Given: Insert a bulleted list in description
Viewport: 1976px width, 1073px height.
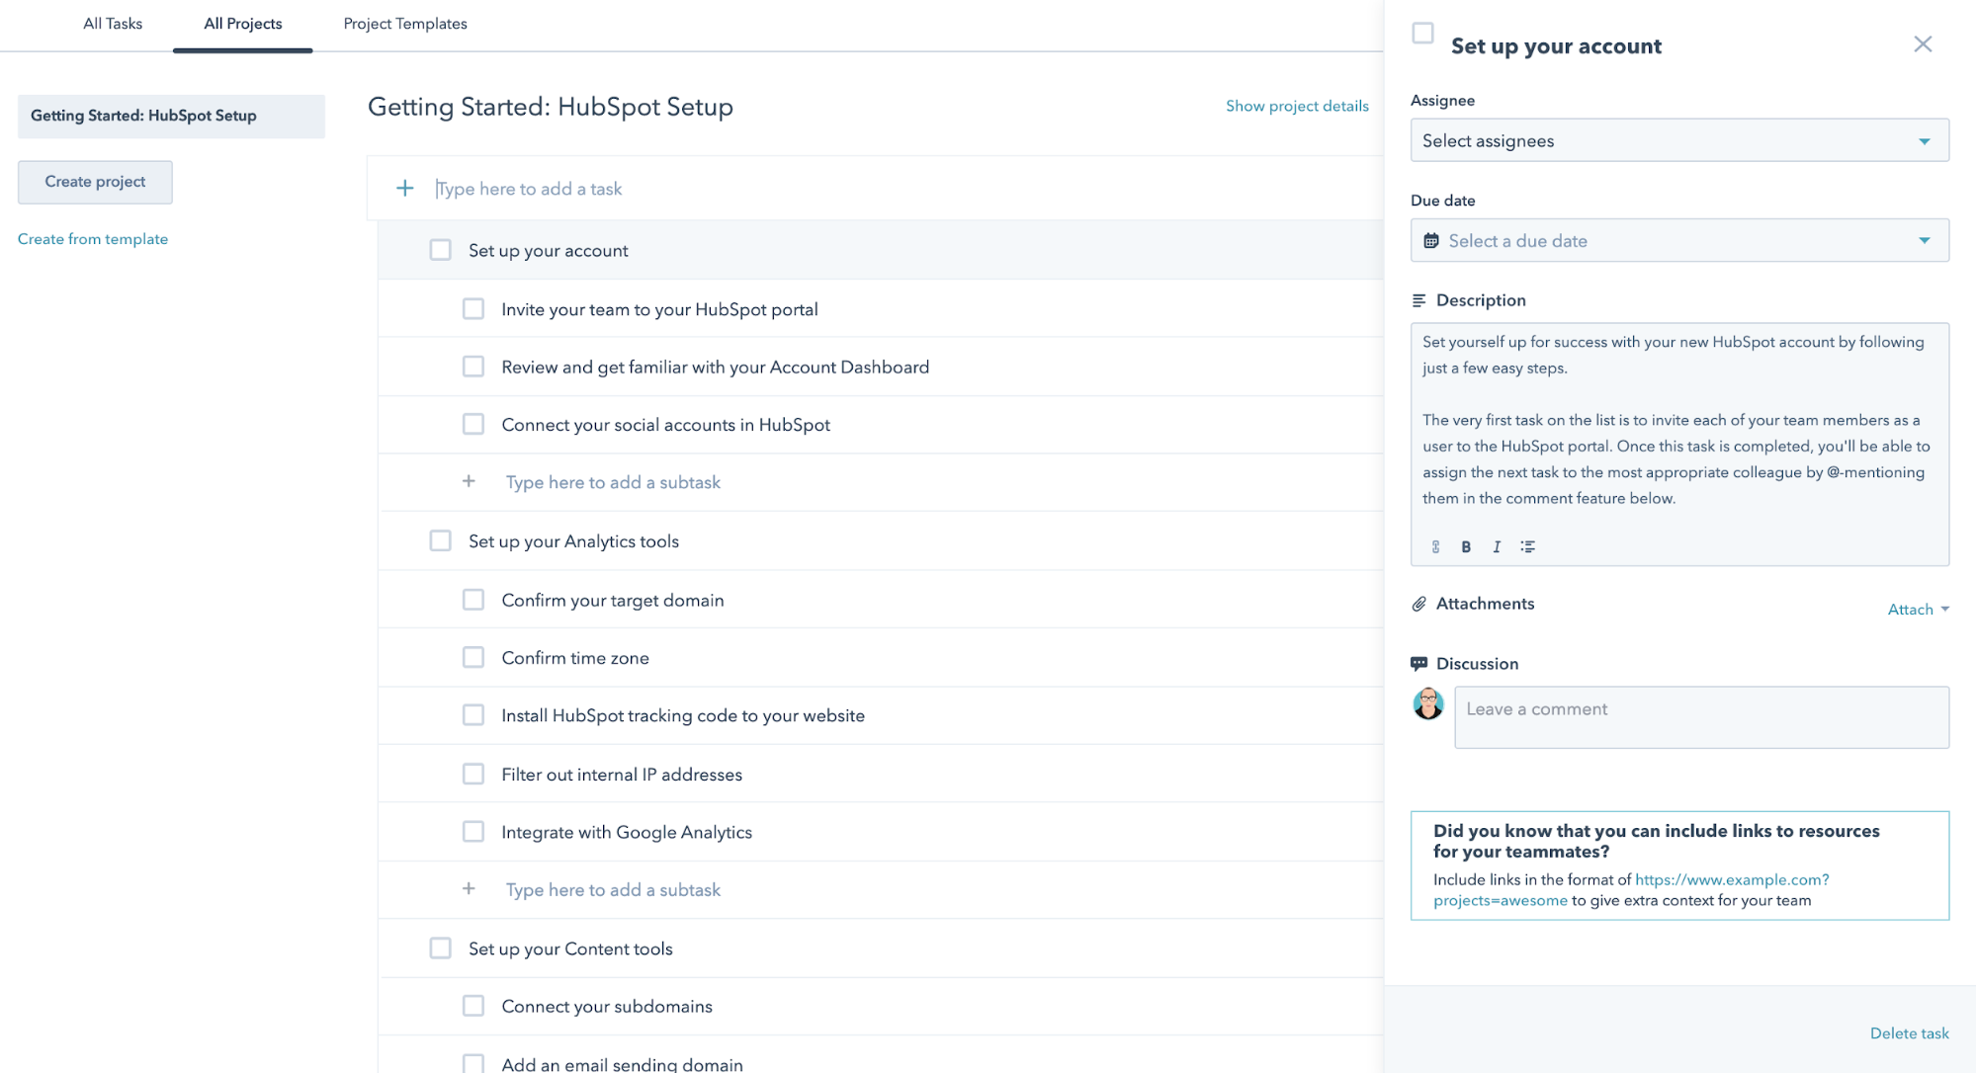Looking at the screenshot, I should pyautogui.click(x=1527, y=546).
